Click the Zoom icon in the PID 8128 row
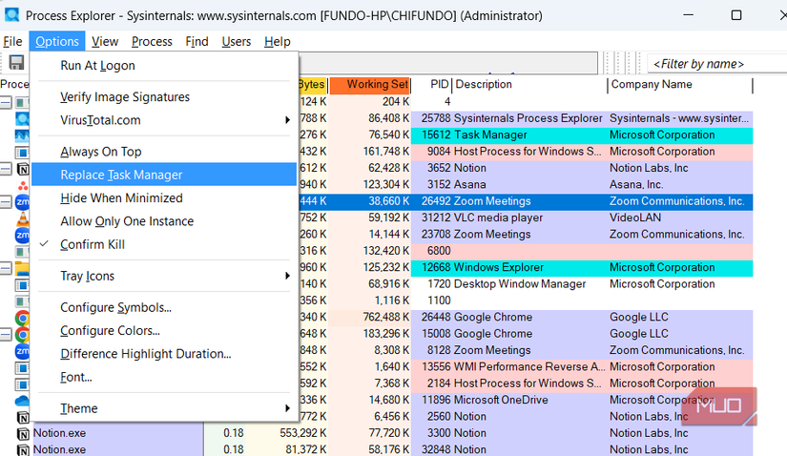The image size is (787, 456). pos(23,351)
